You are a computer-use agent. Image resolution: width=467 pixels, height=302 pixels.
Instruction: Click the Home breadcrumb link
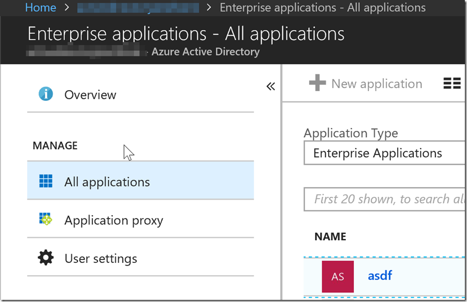point(41,8)
